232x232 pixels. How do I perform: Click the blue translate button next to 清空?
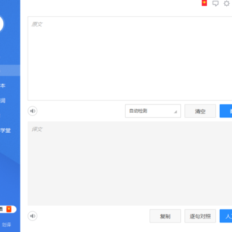coord(226,111)
